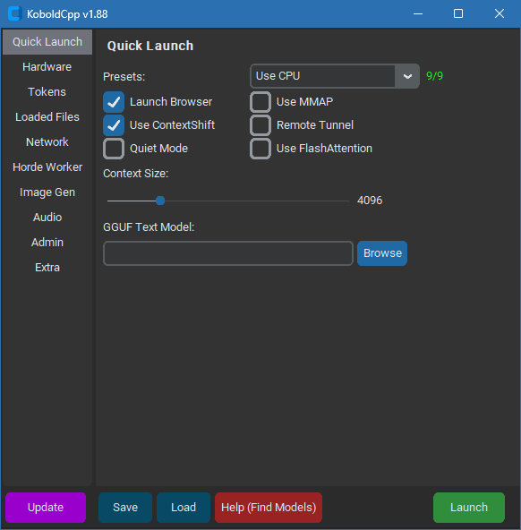This screenshot has height=530, width=521.
Task: Turn on Use FlashAttention
Action: [260, 149]
